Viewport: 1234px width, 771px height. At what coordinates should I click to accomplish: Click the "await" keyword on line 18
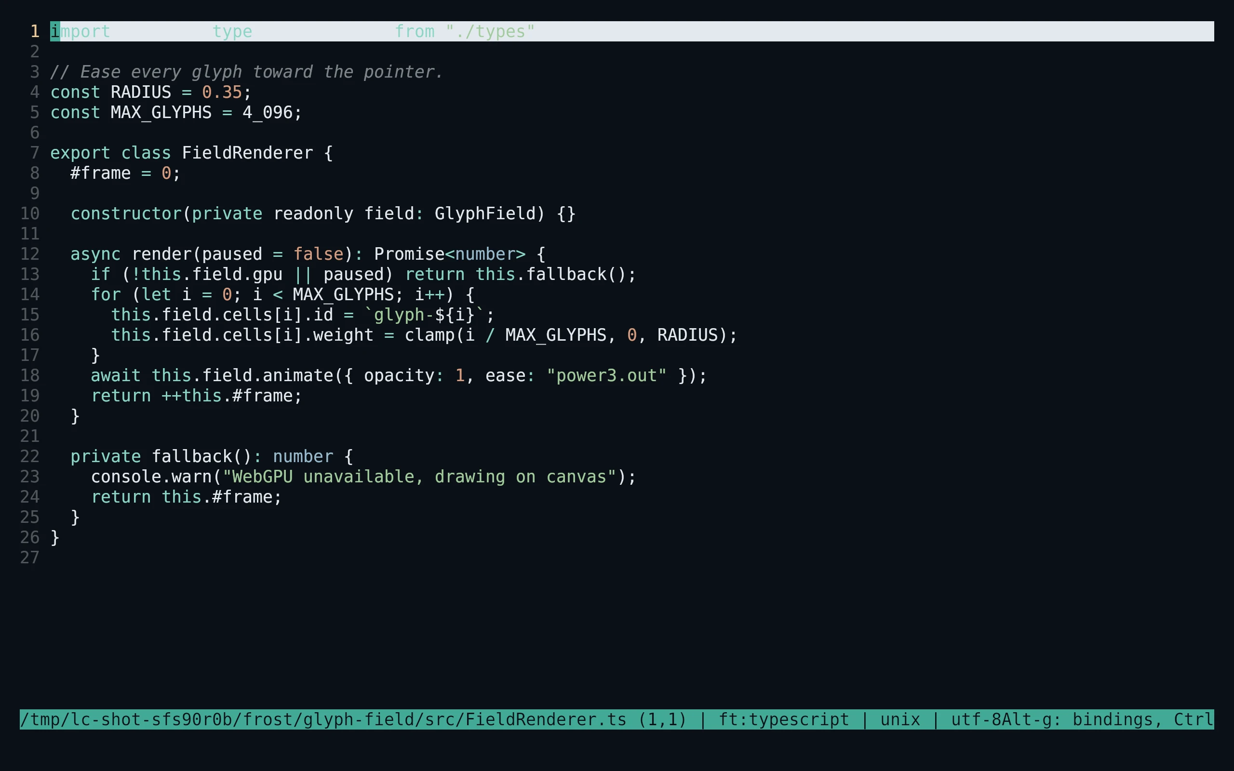coord(116,376)
